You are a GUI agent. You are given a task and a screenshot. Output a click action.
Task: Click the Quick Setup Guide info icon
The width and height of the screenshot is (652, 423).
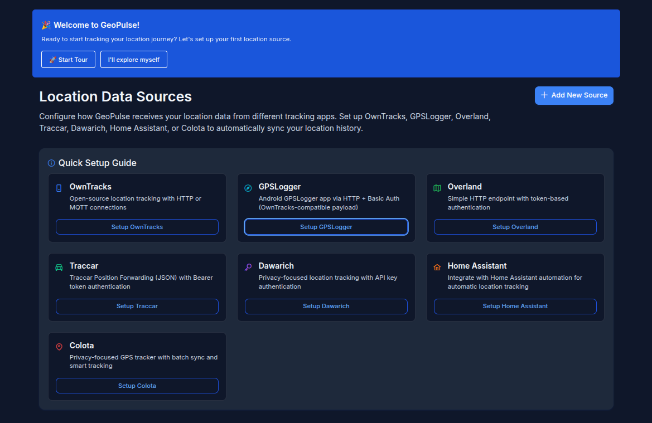51,163
